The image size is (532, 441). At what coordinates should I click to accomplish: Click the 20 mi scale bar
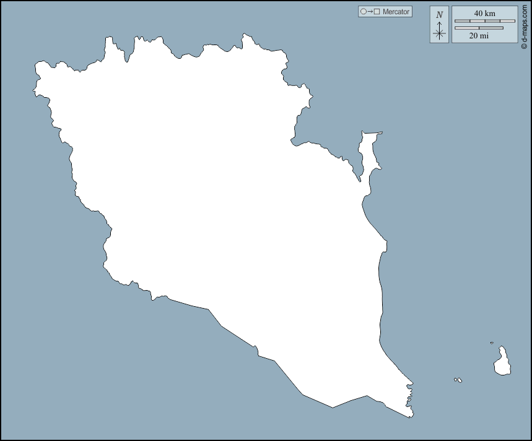479,28
